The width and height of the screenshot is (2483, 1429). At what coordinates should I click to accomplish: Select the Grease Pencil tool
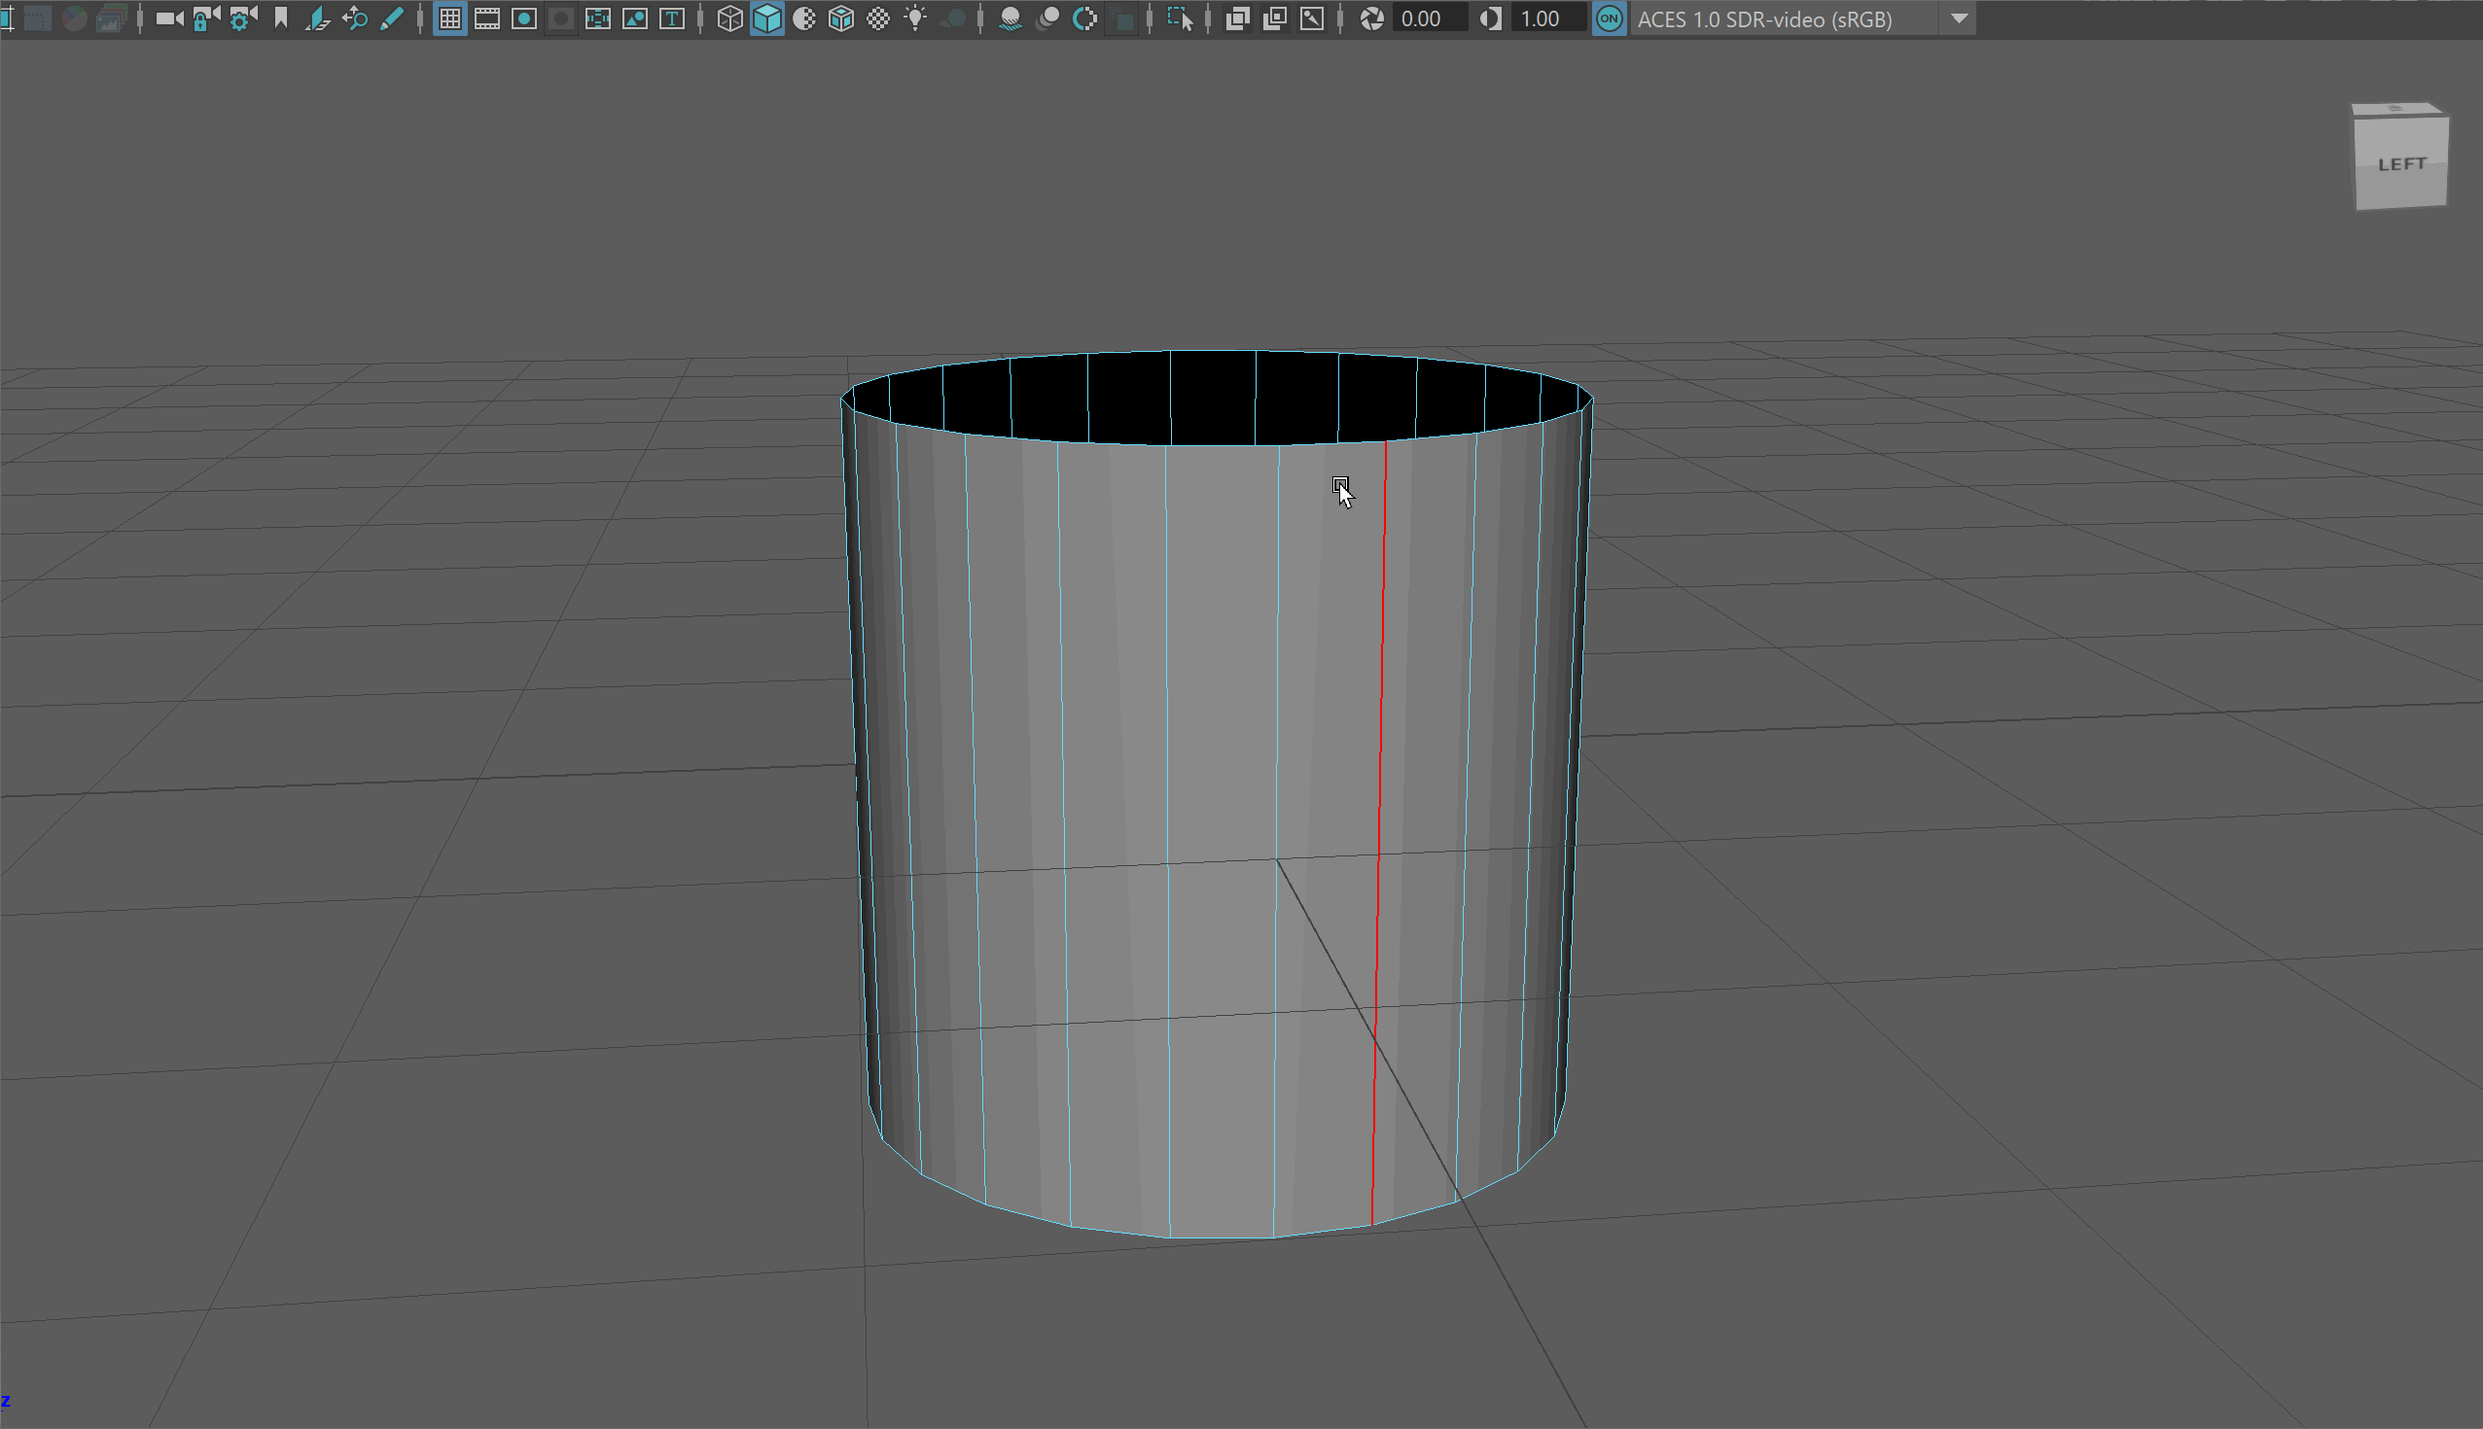[x=392, y=18]
